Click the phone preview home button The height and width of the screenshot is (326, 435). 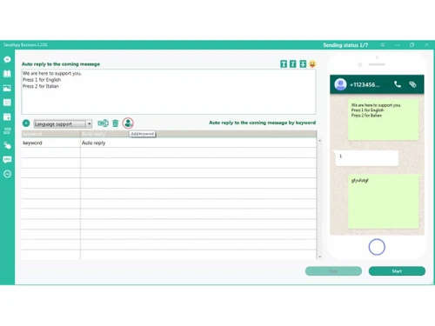pyautogui.click(x=377, y=247)
